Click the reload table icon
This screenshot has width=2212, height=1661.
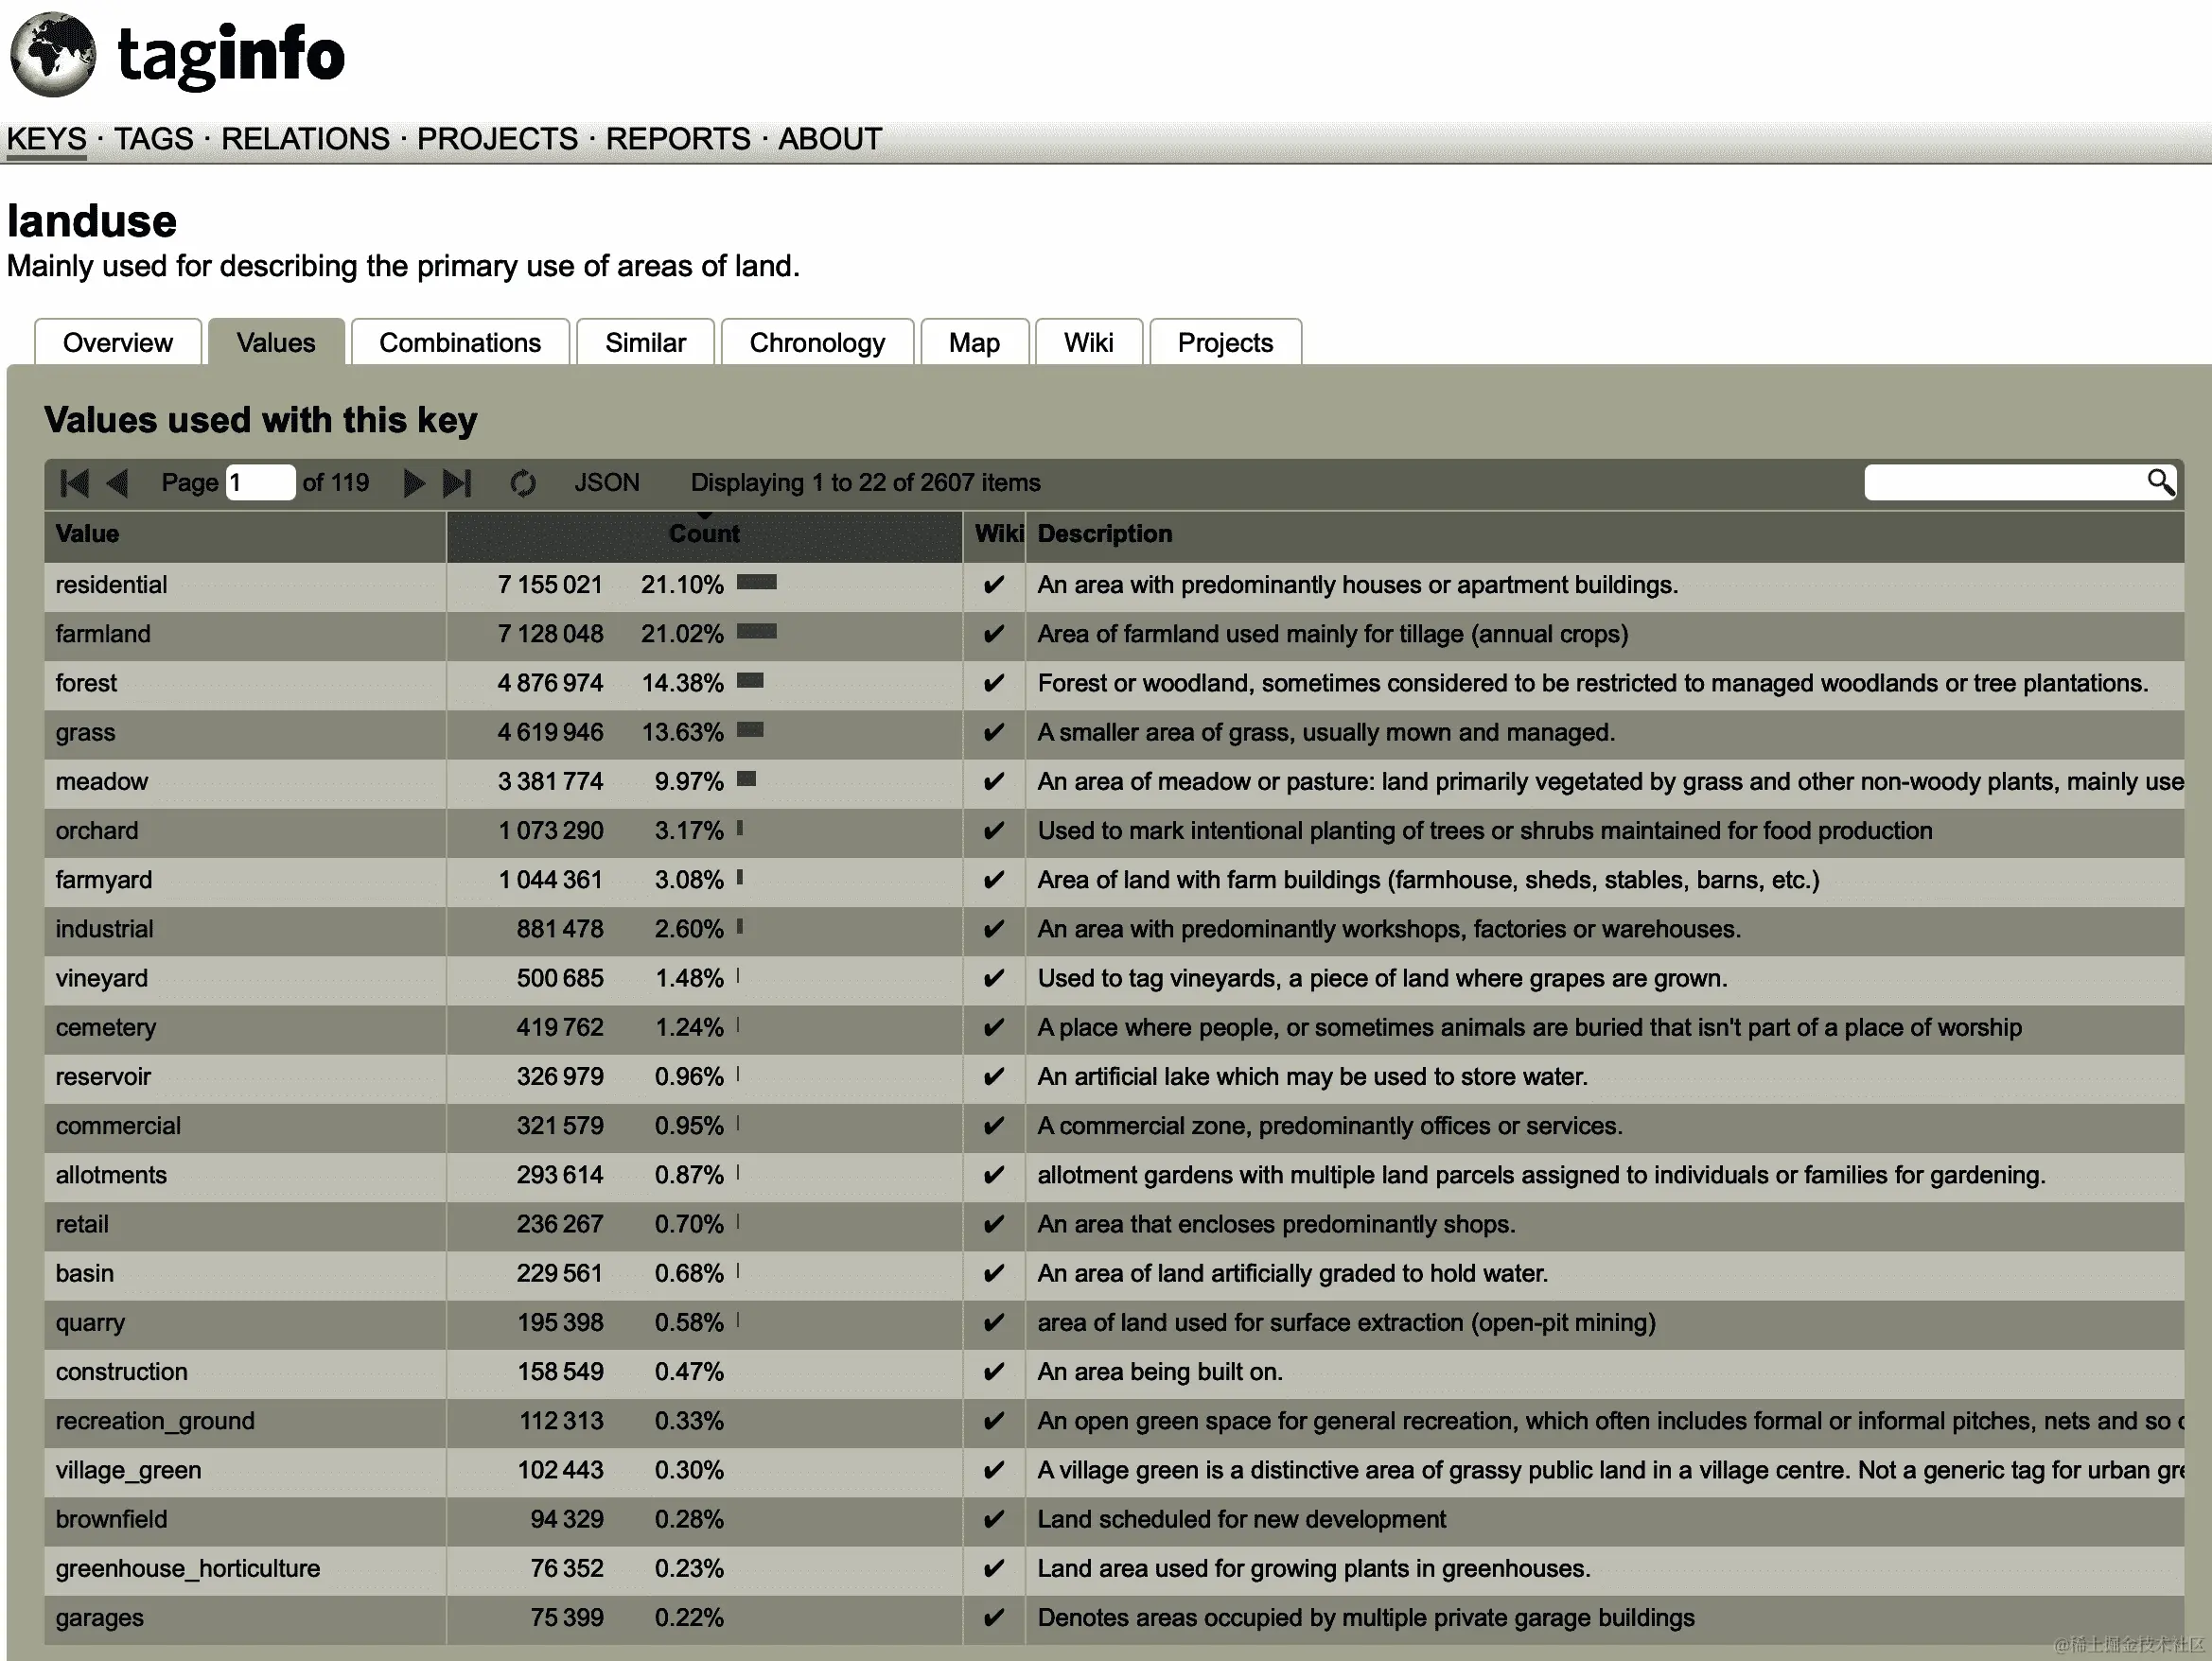tap(523, 483)
